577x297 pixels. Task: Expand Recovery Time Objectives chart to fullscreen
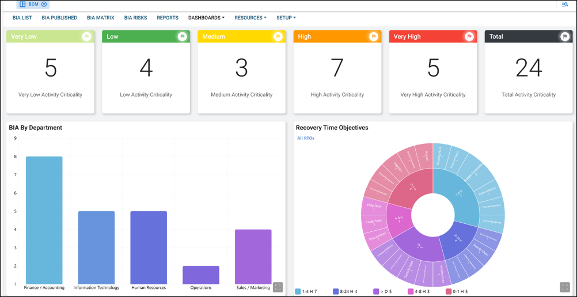[x=564, y=287]
